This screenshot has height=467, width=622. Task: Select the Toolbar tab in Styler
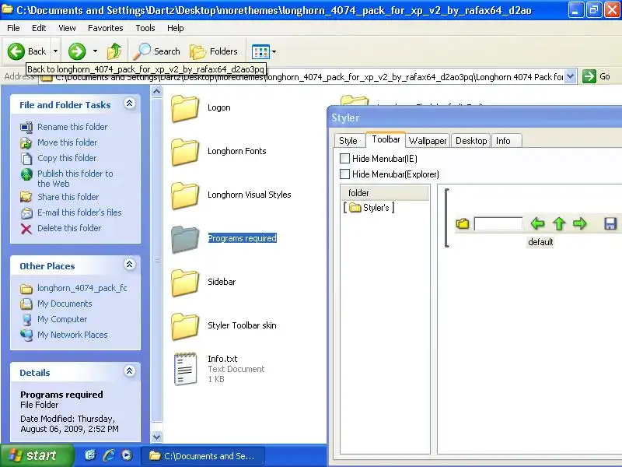[386, 139]
